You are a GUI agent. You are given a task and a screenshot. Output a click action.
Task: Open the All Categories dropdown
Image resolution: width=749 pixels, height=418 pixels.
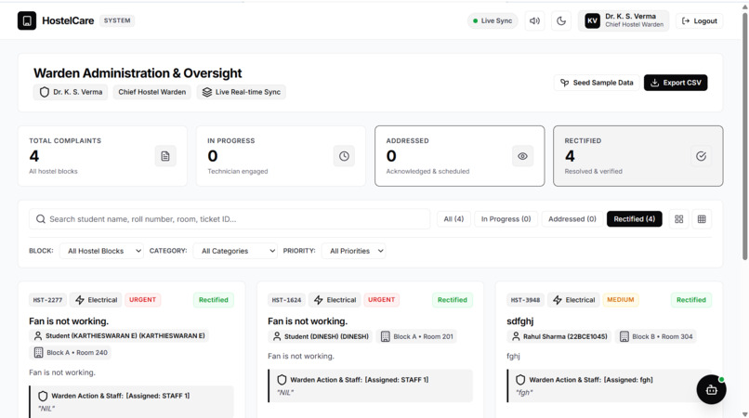point(235,251)
